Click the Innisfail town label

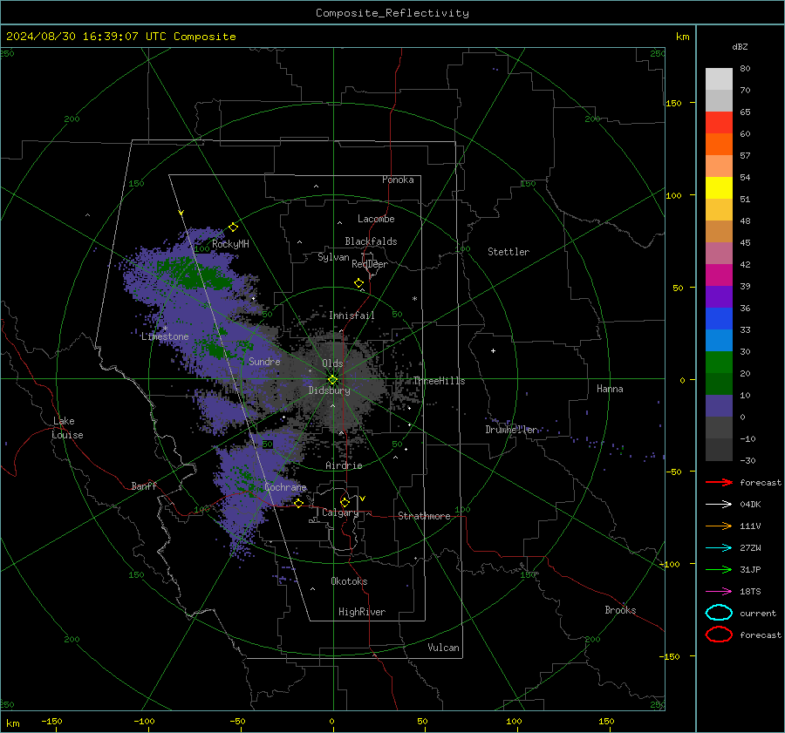(x=352, y=316)
